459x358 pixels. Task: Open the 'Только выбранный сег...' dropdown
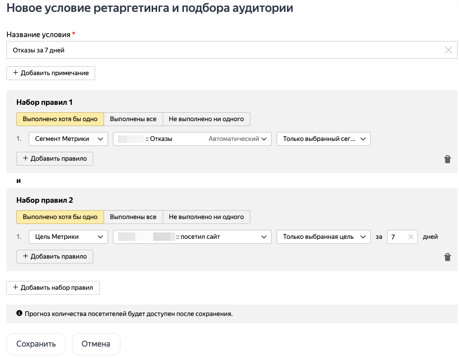pyautogui.click(x=323, y=139)
